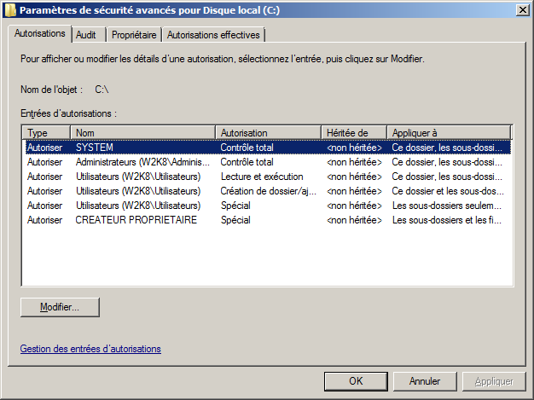Image resolution: width=534 pixels, height=400 pixels.
Task: Open Gestion des entrées d'autorisations link
Action: click(x=90, y=349)
